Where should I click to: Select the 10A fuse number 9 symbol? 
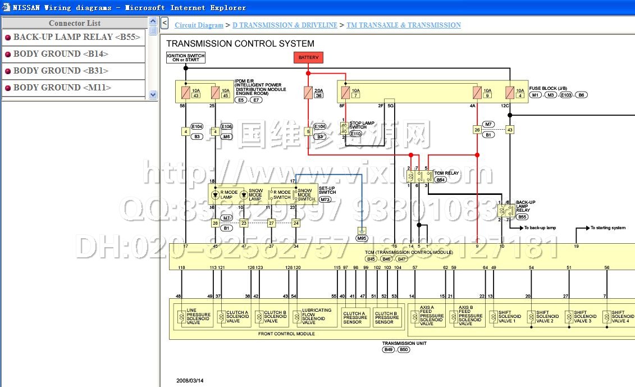coord(477,93)
